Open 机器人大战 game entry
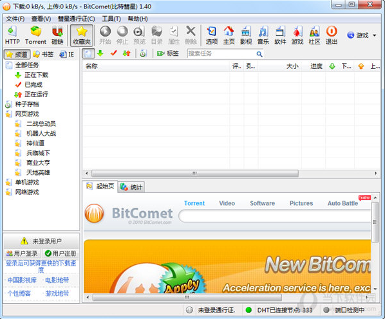Viewport: 385px width, 319px height. [41, 134]
